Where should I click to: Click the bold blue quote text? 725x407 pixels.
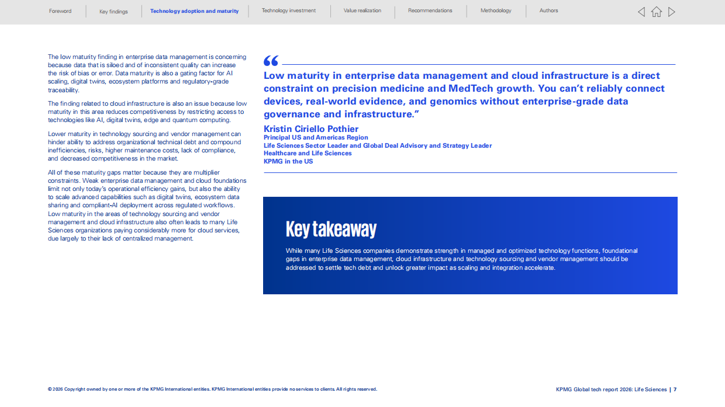coord(464,95)
